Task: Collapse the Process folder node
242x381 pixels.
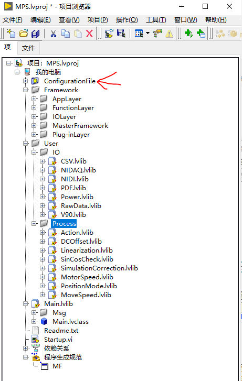Action: tap(34, 224)
